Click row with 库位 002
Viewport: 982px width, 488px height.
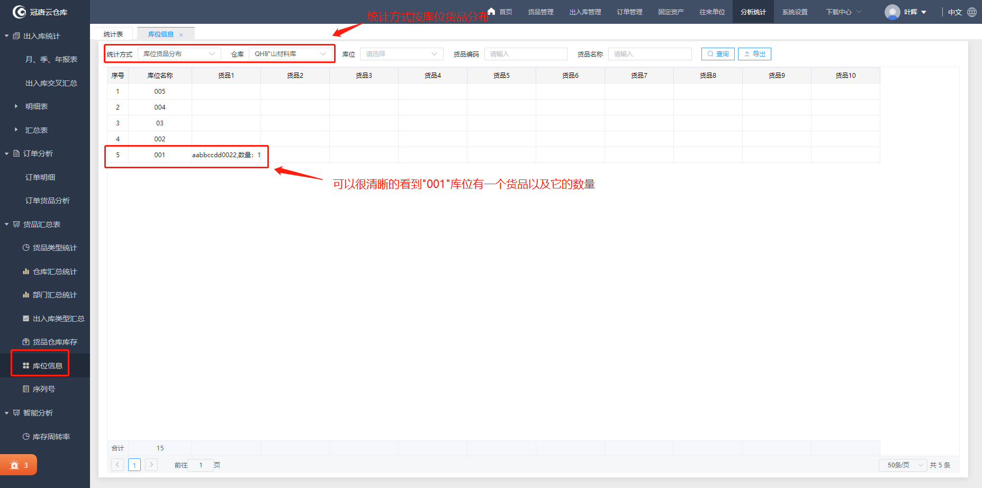[493, 139]
